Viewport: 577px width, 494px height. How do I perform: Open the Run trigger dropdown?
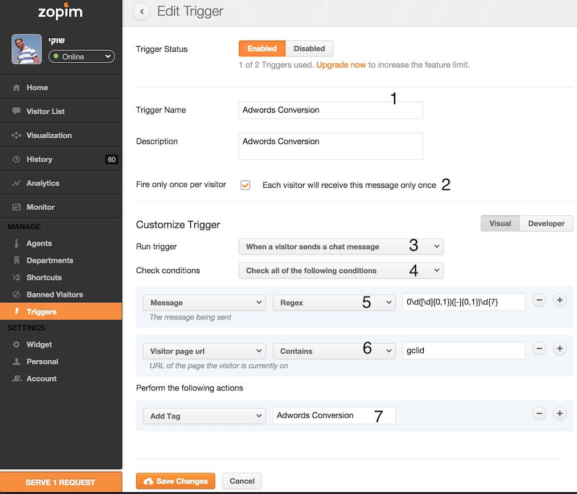[341, 246]
